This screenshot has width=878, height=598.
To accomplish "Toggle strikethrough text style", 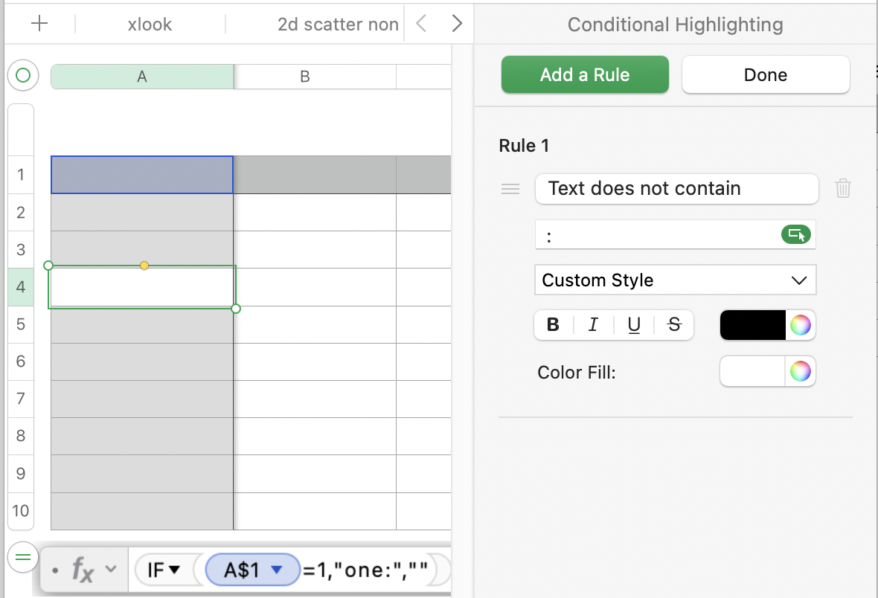I will coord(674,325).
